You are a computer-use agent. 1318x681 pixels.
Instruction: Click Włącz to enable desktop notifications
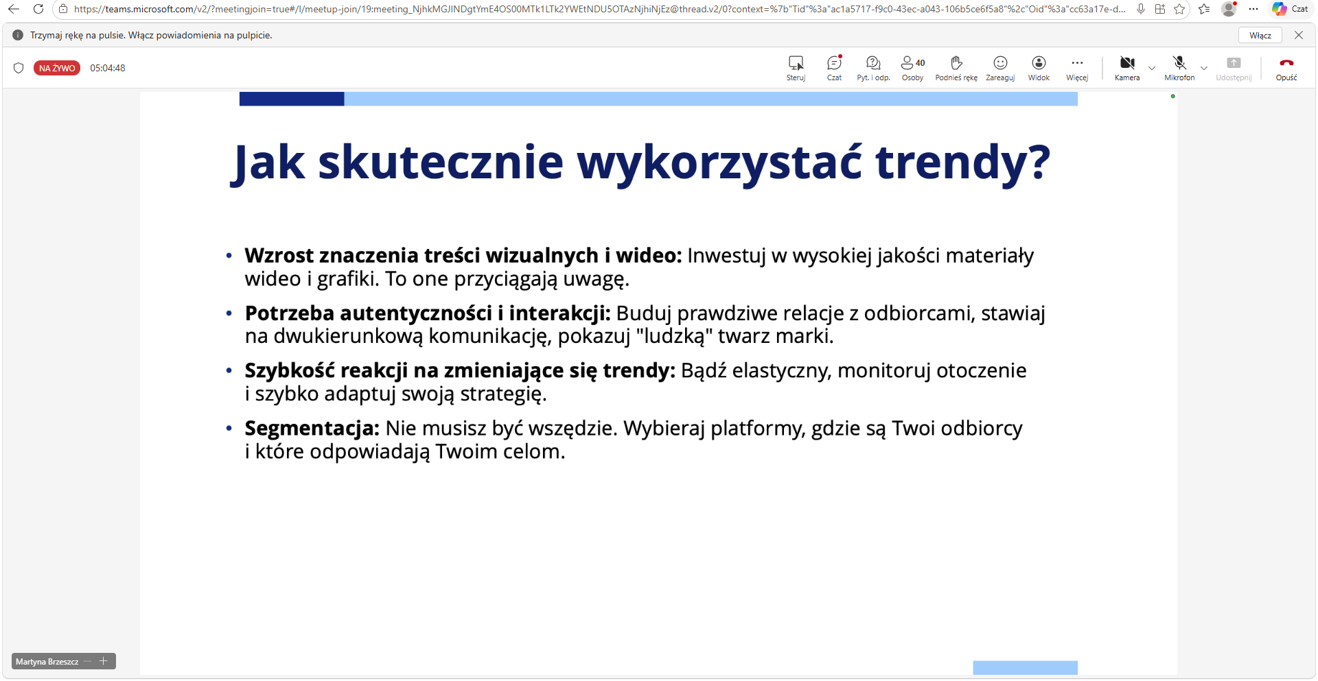tap(1260, 35)
